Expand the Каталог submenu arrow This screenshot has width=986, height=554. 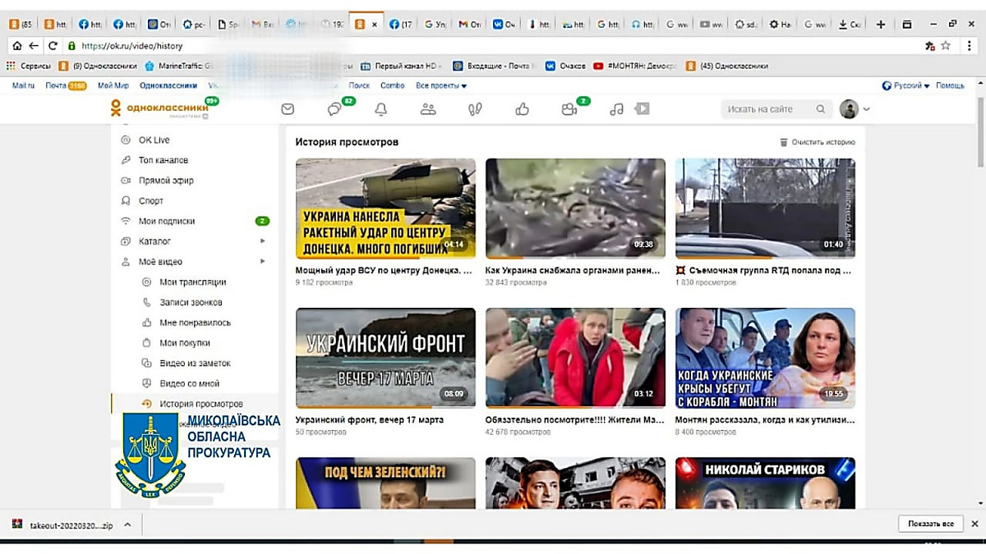(x=263, y=241)
